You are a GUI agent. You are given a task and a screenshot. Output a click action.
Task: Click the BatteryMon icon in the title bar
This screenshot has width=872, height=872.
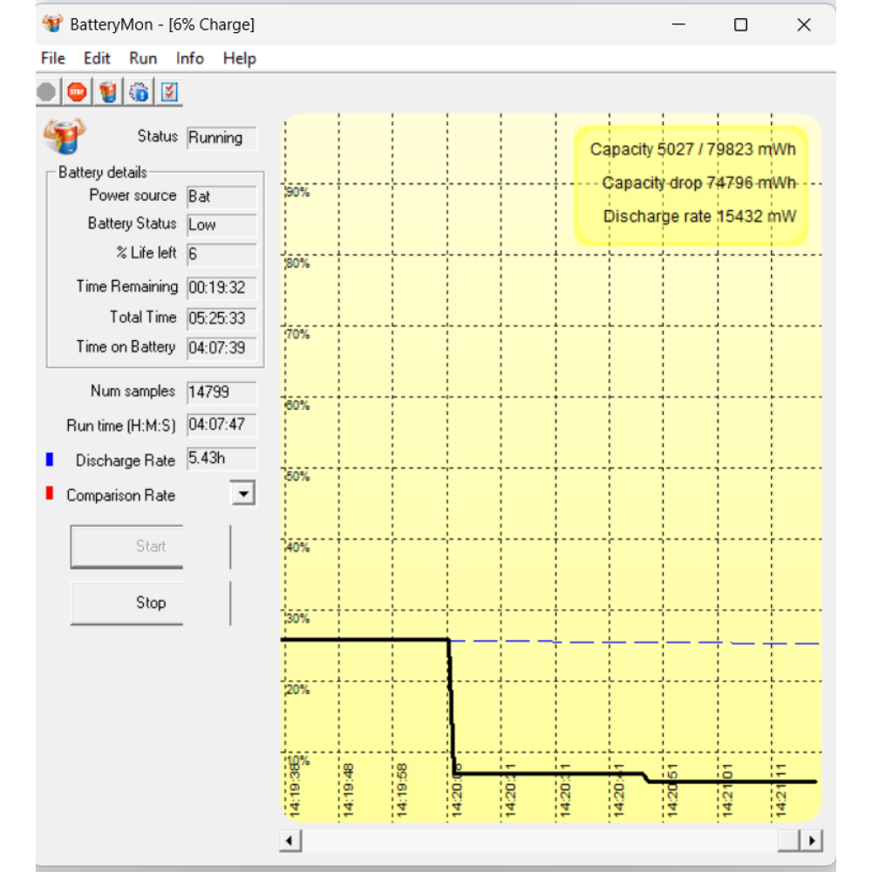[52, 24]
